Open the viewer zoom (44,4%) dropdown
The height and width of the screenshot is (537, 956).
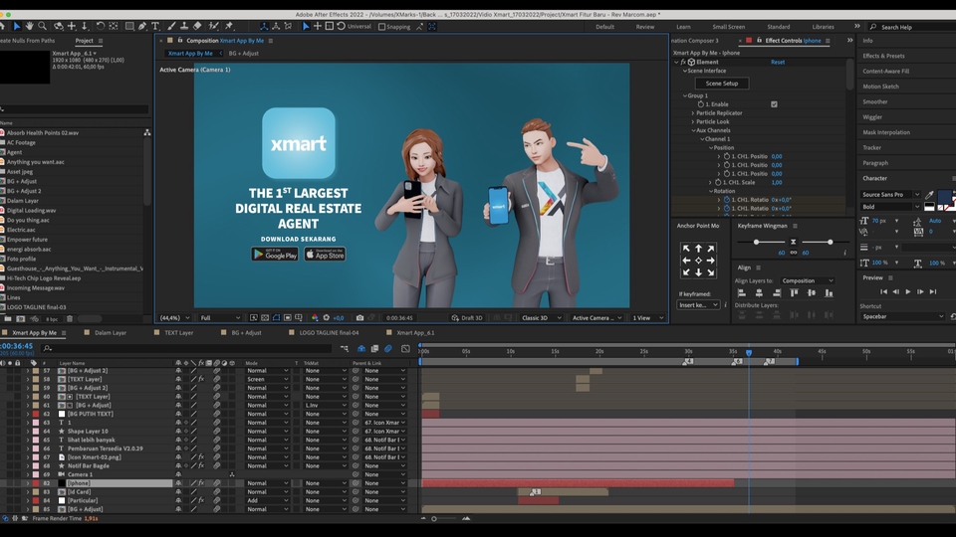tap(175, 318)
